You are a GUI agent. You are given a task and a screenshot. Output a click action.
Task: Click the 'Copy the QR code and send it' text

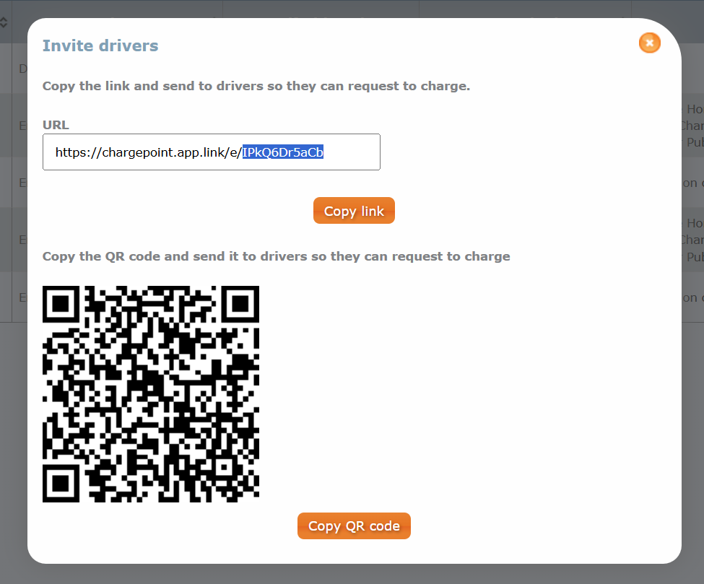(x=276, y=256)
